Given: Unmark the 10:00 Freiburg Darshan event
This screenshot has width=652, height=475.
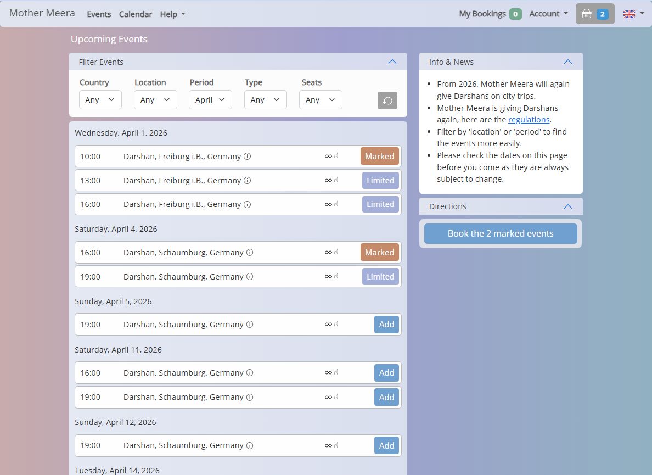Looking at the screenshot, I should point(379,157).
